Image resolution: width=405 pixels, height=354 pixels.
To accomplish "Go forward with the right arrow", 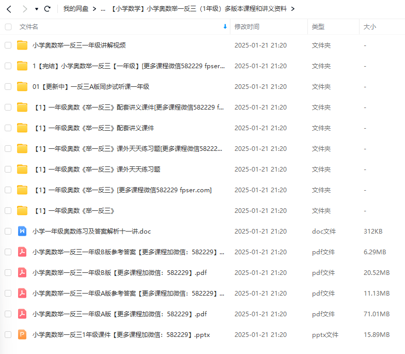I will [25, 9].
